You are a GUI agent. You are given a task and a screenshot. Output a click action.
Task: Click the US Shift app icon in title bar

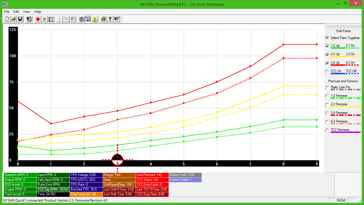pos(5,4)
